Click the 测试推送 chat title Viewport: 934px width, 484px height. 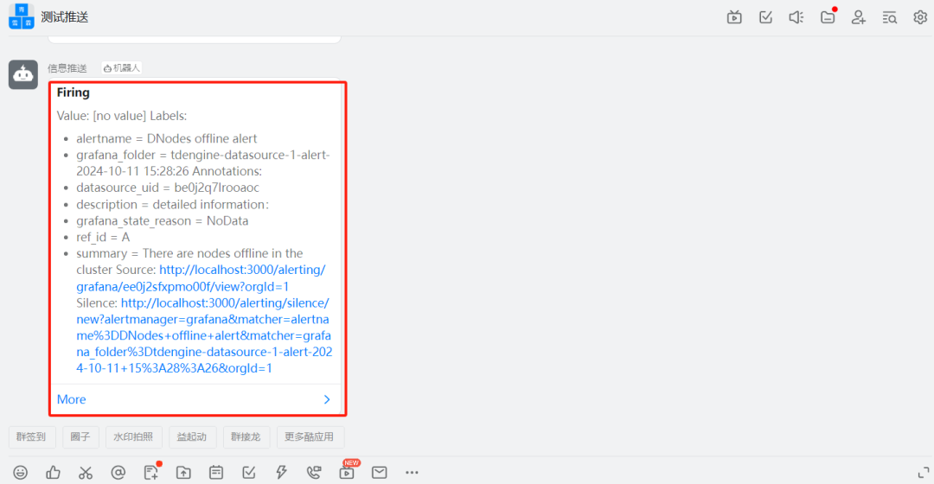pyautogui.click(x=64, y=17)
